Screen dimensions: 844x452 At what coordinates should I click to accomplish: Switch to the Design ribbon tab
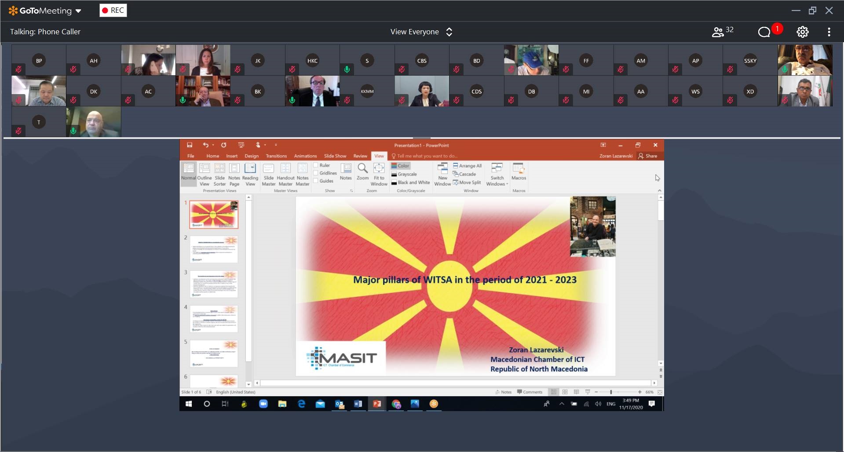252,156
